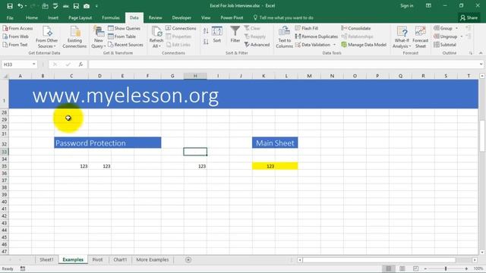Open the Connections dialog
The width and height of the screenshot is (486, 273).
181,28
